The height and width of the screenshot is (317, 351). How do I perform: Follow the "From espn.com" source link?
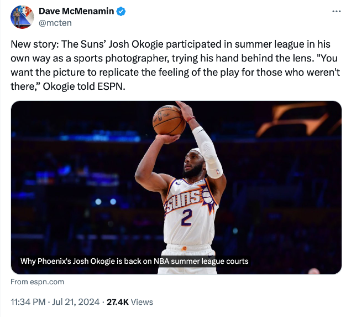pos(37,282)
